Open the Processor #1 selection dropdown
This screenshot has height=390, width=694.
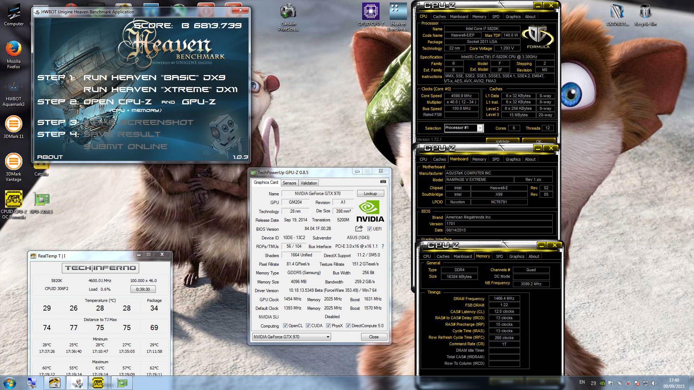point(464,128)
